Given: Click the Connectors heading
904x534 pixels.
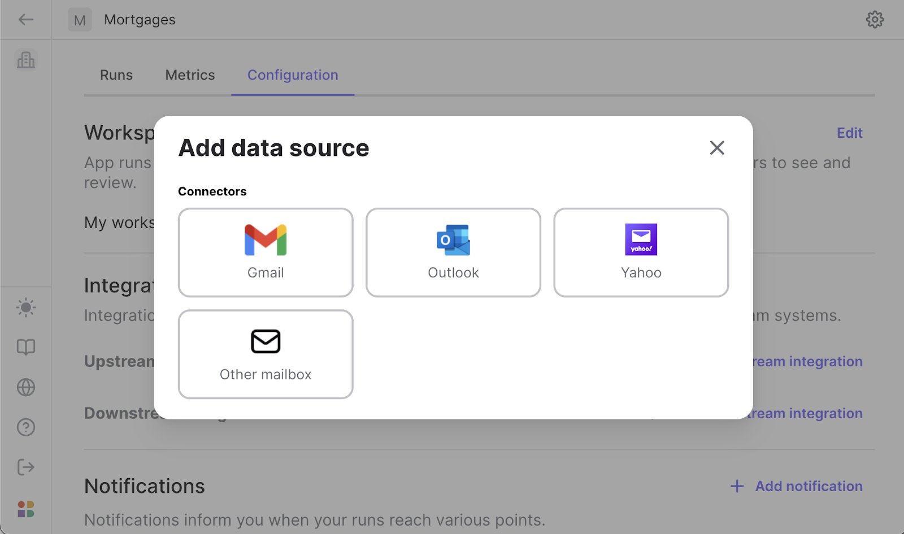Looking at the screenshot, I should pos(212,191).
